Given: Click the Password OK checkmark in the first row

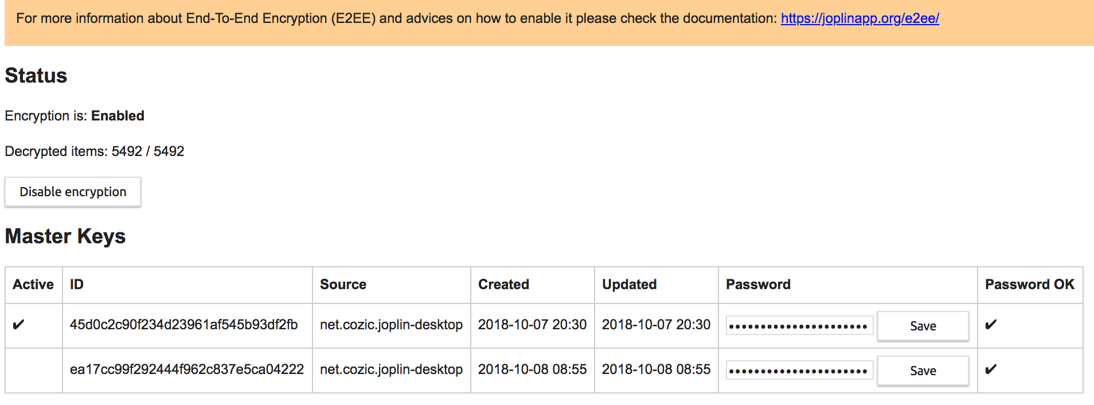Looking at the screenshot, I should pyautogui.click(x=991, y=325).
